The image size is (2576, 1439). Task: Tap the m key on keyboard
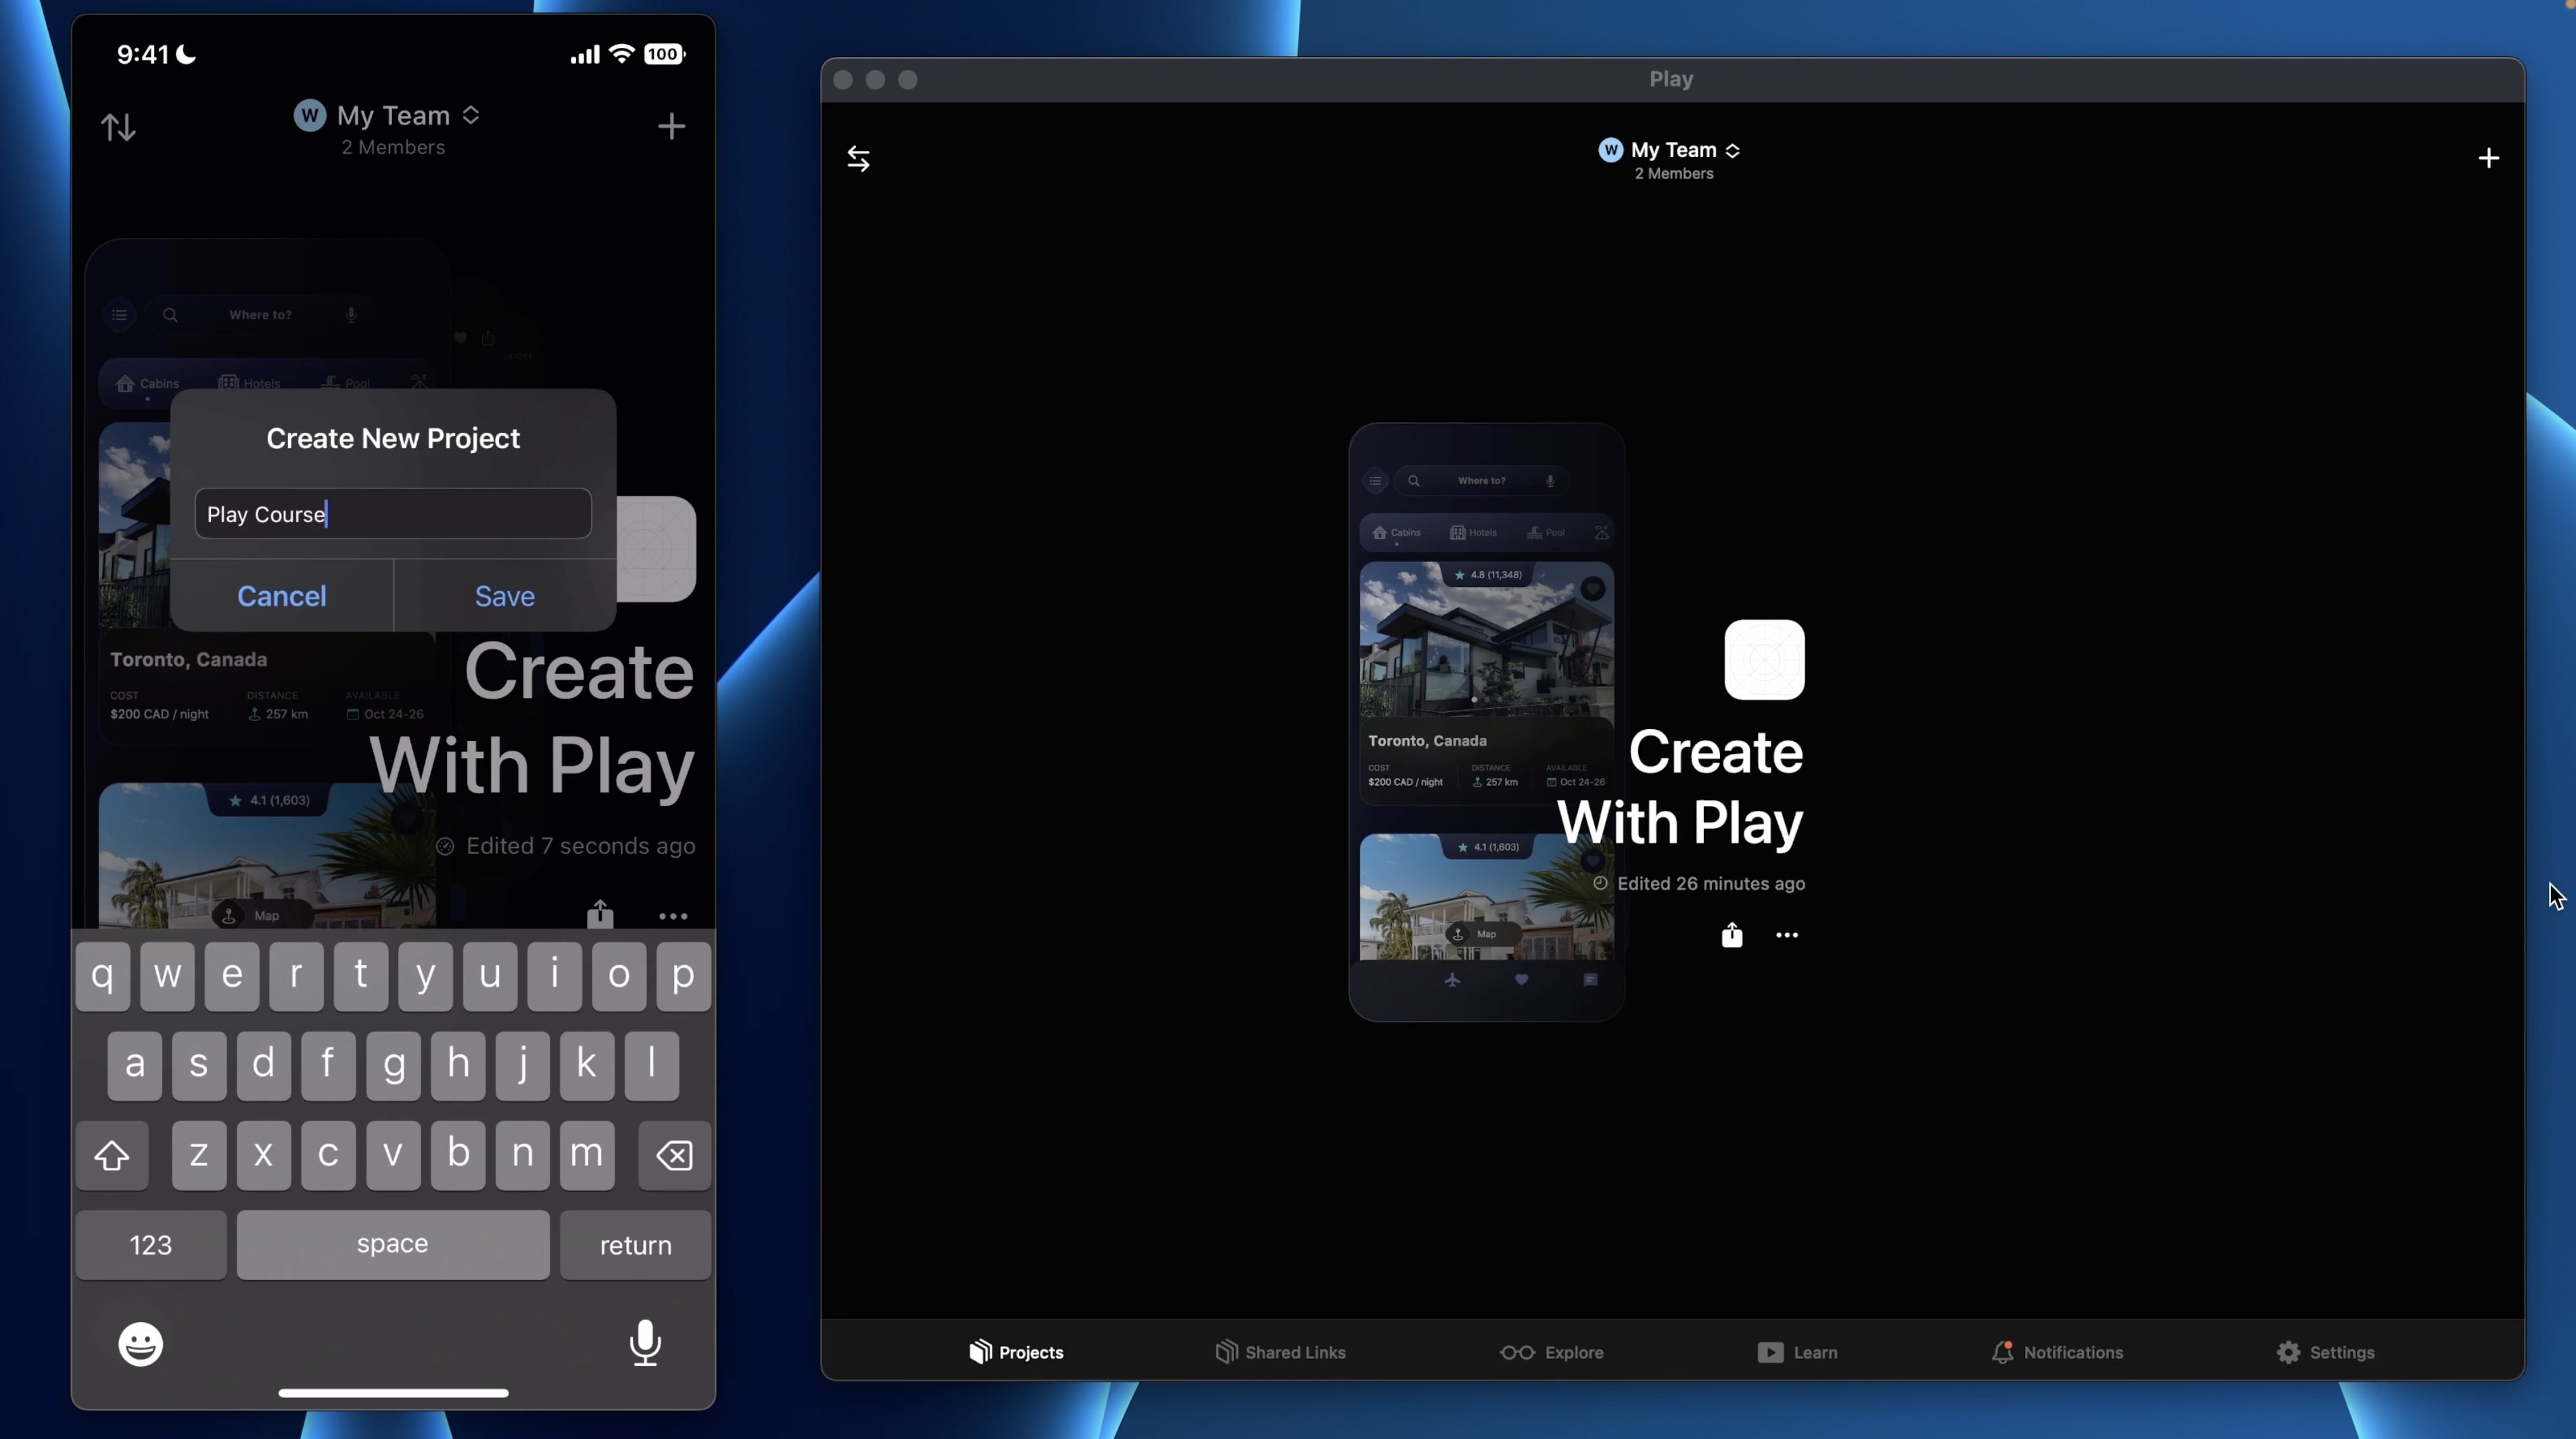[x=587, y=1155]
